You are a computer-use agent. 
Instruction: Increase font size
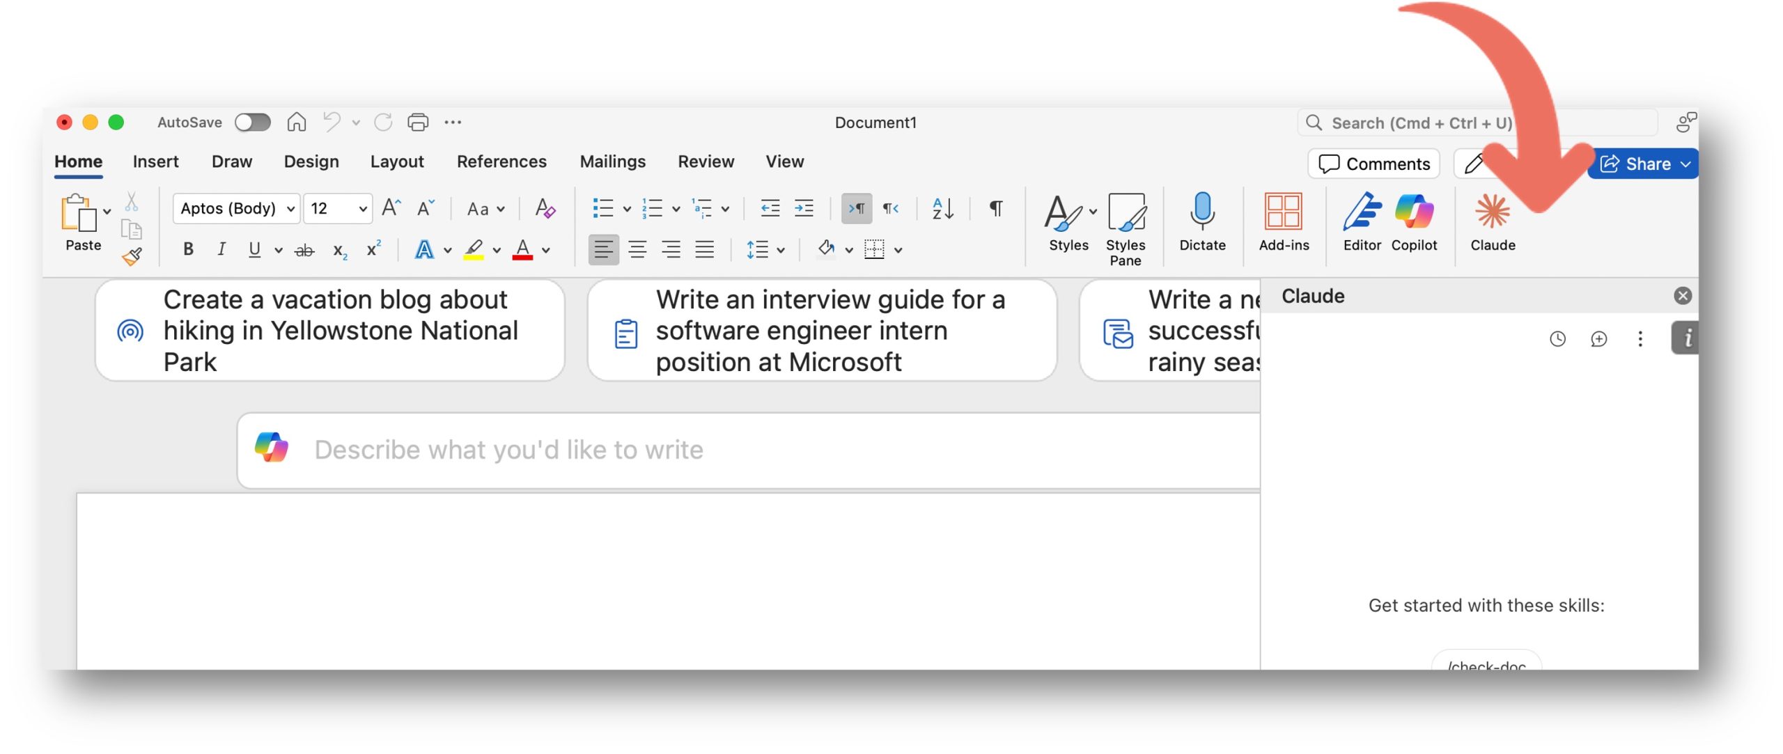click(391, 207)
